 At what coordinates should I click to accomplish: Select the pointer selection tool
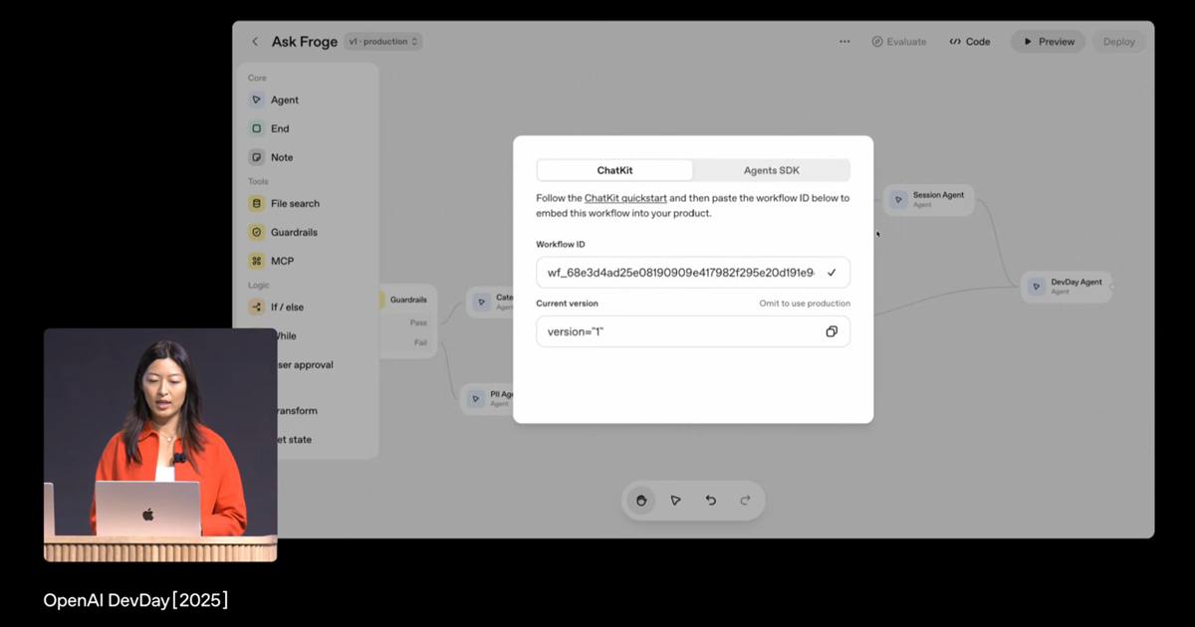pyautogui.click(x=675, y=501)
